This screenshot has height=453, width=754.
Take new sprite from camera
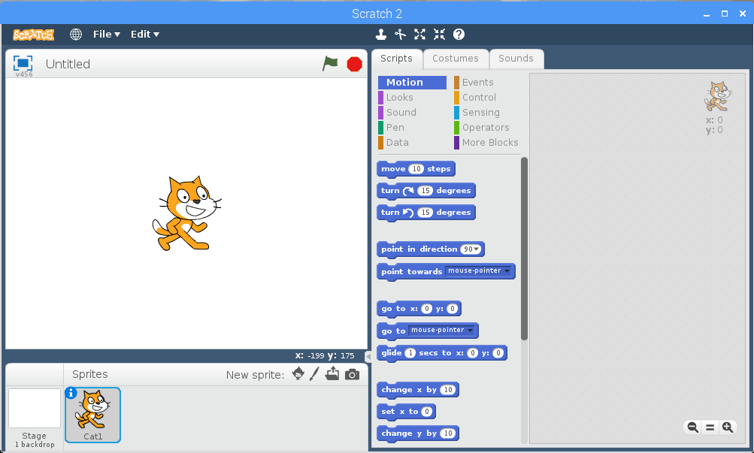pos(352,374)
